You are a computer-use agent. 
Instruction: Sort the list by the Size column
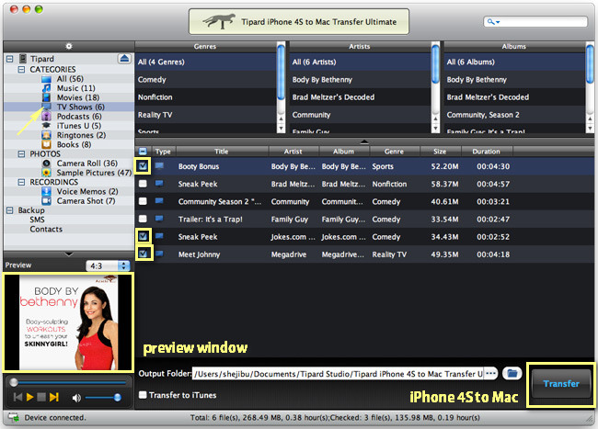440,152
